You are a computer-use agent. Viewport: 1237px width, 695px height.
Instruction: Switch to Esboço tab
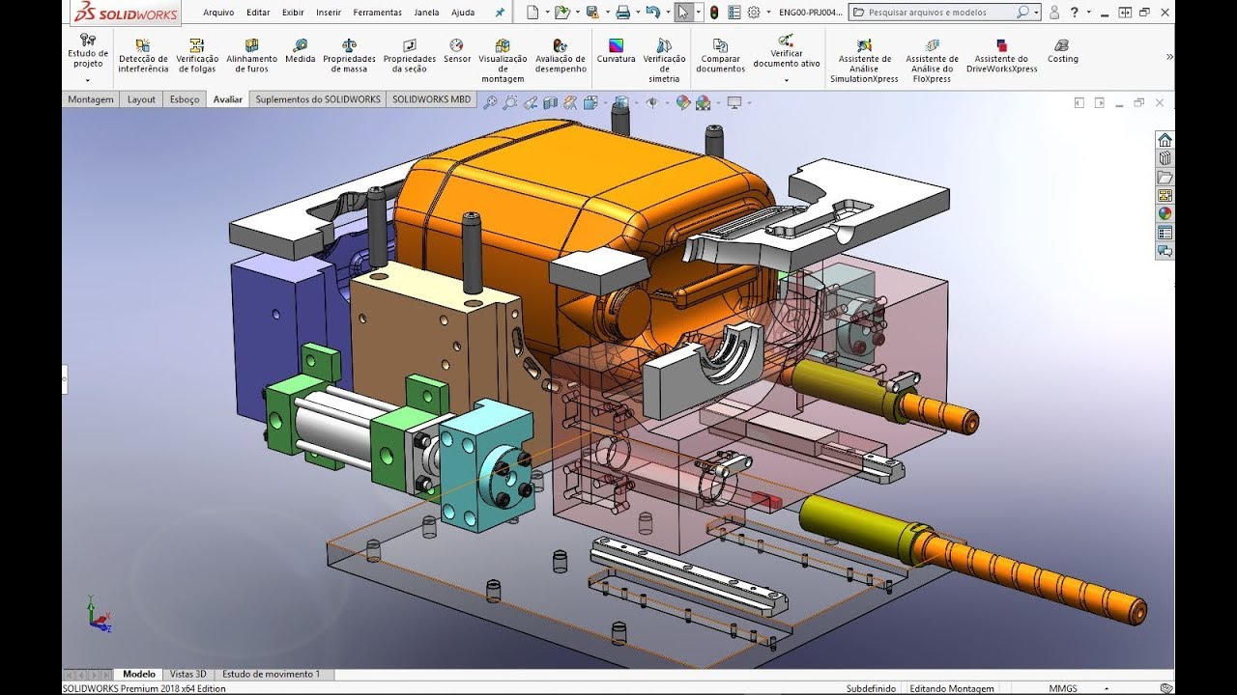point(185,99)
